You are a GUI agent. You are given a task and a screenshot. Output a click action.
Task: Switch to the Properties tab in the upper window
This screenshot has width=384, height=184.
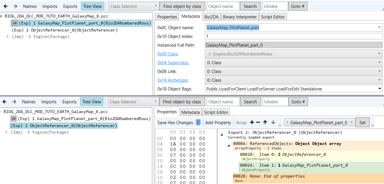(167, 17)
